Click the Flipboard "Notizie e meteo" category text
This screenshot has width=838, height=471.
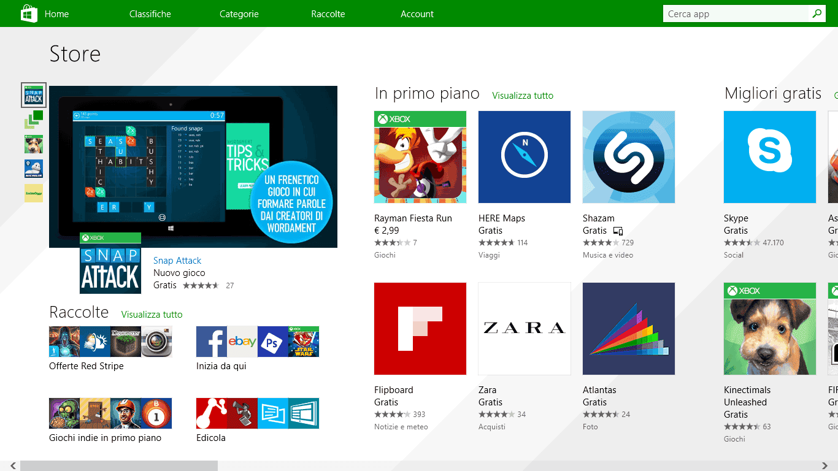(x=401, y=427)
